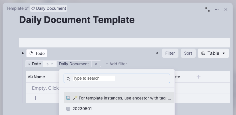Click Add filter link

pyautogui.click(x=116, y=64)
